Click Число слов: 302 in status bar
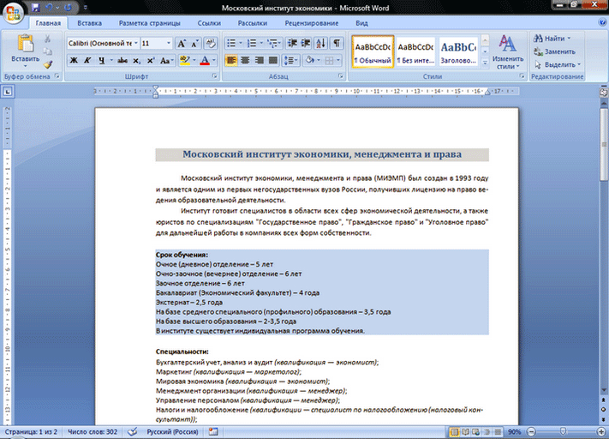609x439 pixels. [x=93, y=431]
